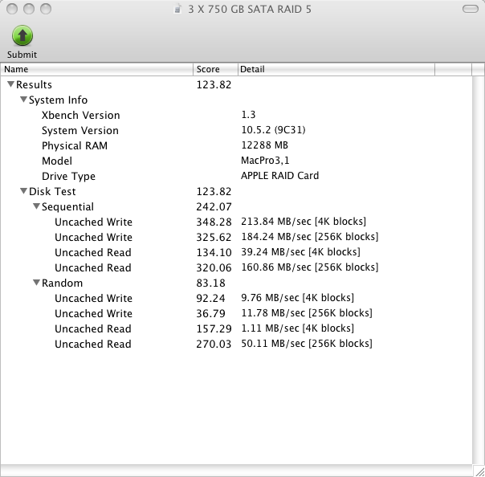Click the vertical scrollbar track
This screenshot has width=485, height=477.
[479, 269]
